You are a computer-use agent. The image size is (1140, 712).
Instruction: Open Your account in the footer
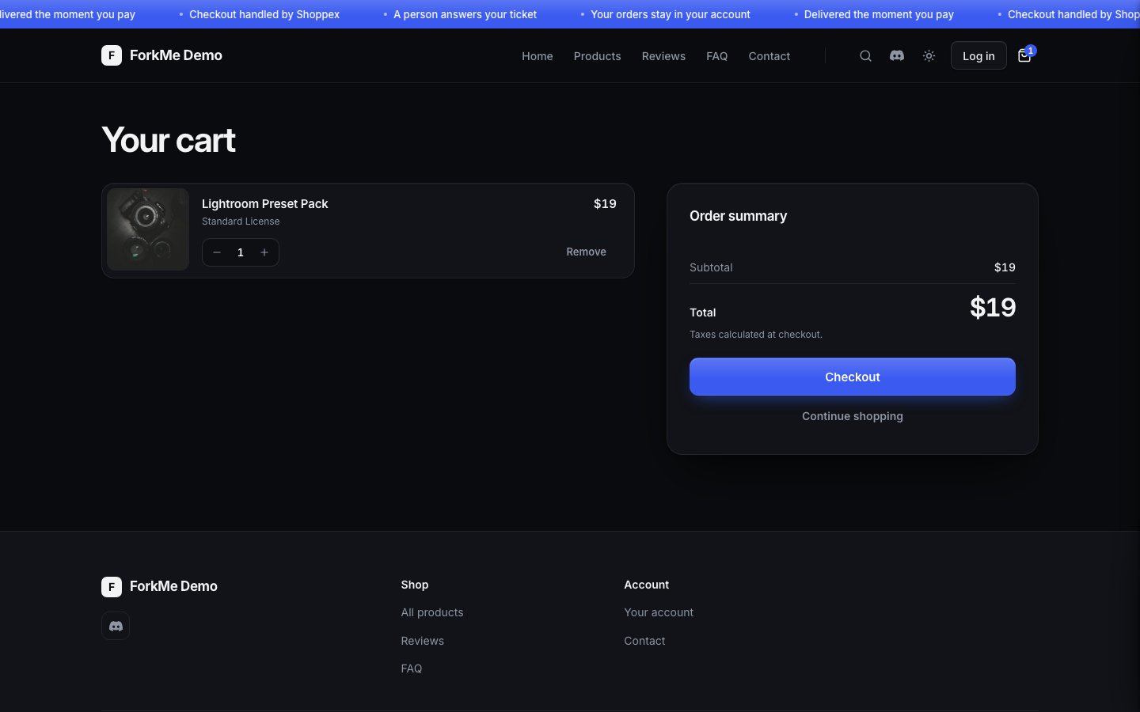click(659, 612)
